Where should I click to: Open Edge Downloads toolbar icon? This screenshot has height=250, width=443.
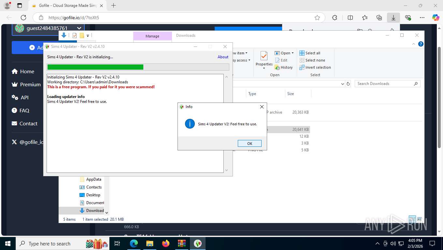pos(393,18)
